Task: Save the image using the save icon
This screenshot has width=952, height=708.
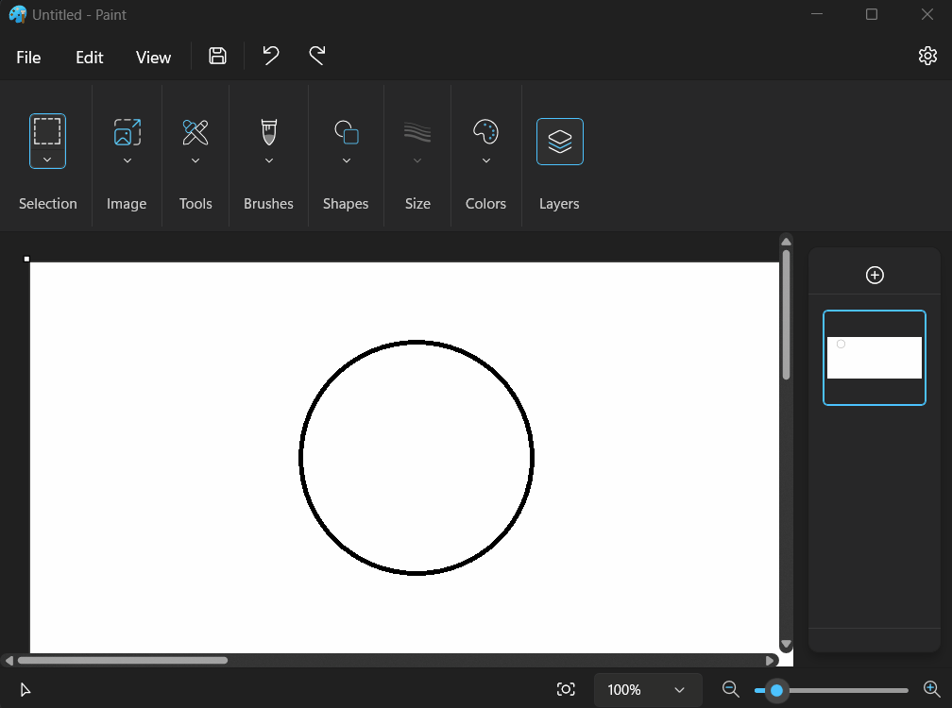Action: point(217,56)
